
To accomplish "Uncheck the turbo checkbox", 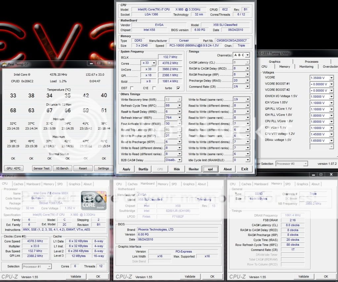I will [178, 88].
